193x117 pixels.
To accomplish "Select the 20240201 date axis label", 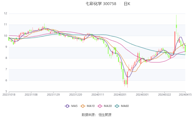I will [x=120, y=95].
